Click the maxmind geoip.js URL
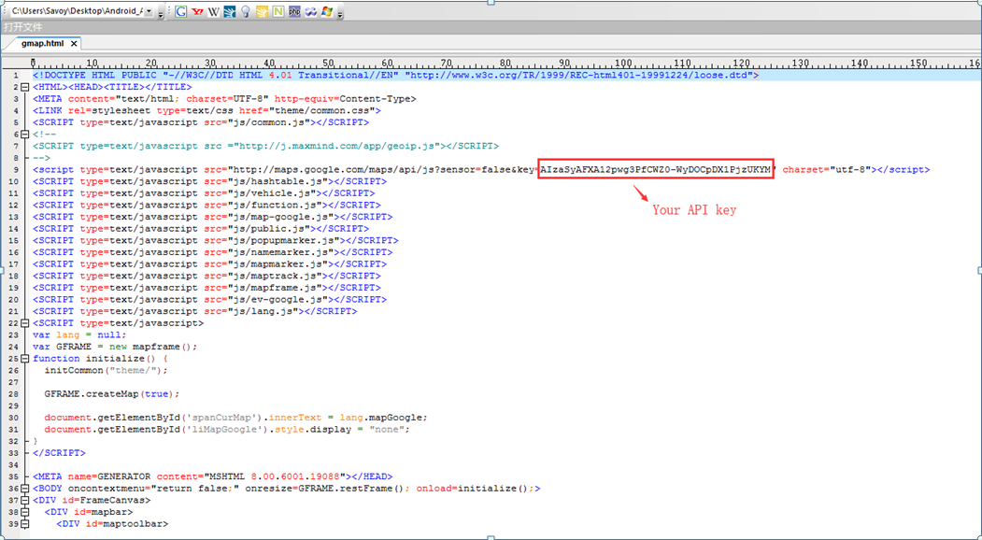This screenshot has width=982, height=540. coord(336,146)
